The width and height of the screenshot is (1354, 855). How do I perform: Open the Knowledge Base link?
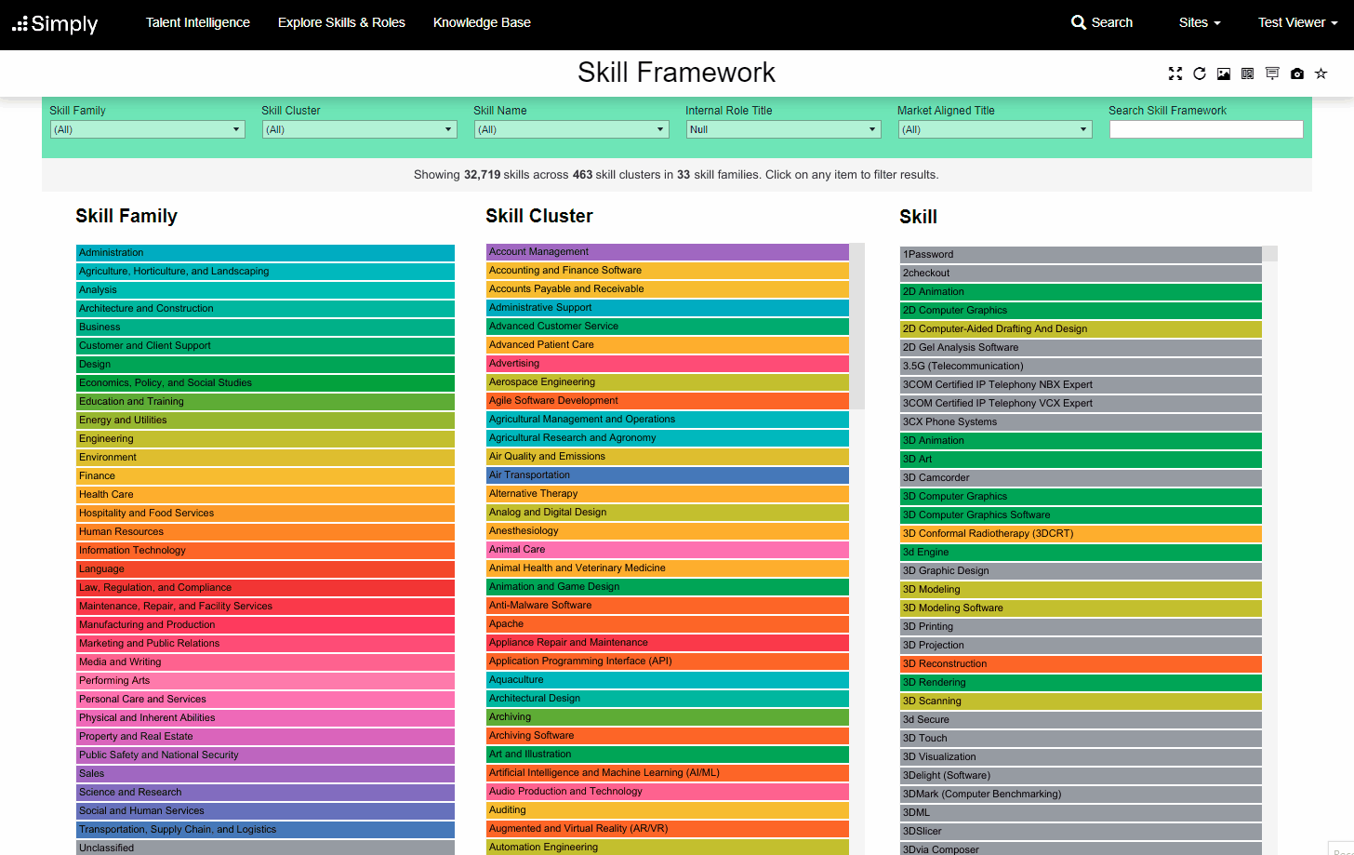(x=482, y=22)
